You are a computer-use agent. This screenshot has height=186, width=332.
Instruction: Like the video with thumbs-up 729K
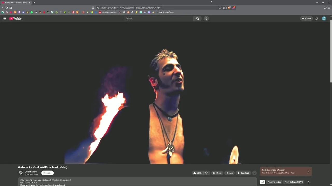pyautogui.click(x=197, y=173)
